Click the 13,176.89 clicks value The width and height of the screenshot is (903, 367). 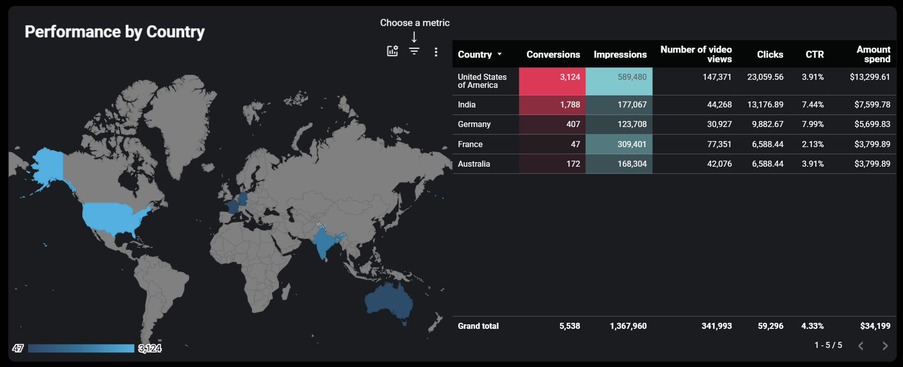point(765,104)
